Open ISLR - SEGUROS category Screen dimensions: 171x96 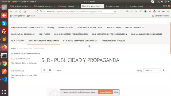point(18,41)
